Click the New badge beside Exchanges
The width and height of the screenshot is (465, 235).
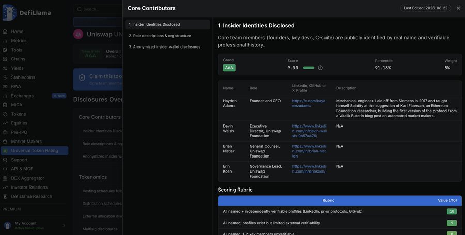click(x=59, y=96)
